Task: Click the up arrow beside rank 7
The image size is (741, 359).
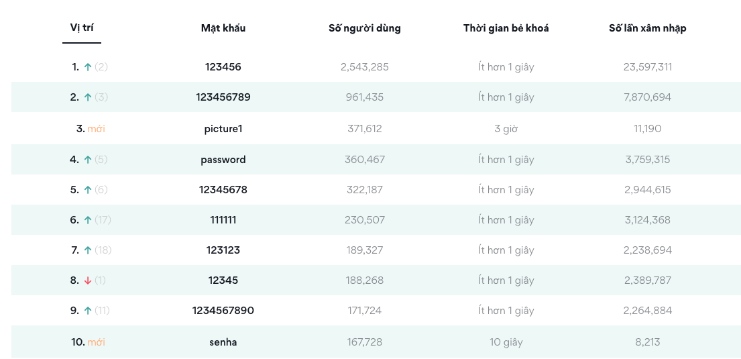Action: [87, 250]
